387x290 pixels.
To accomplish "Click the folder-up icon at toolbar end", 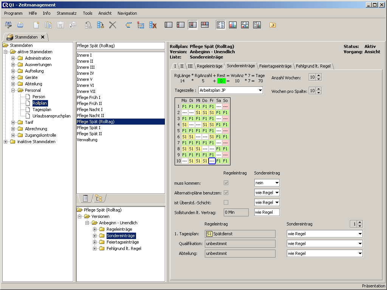I will tap(272, 25).
